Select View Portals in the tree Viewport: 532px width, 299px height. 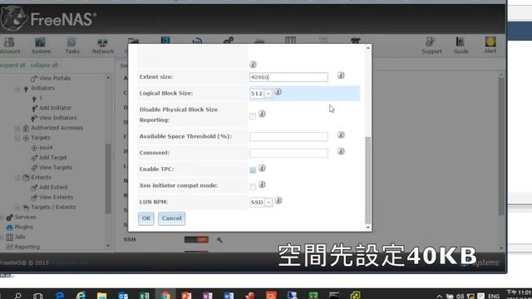click(55, 78)
